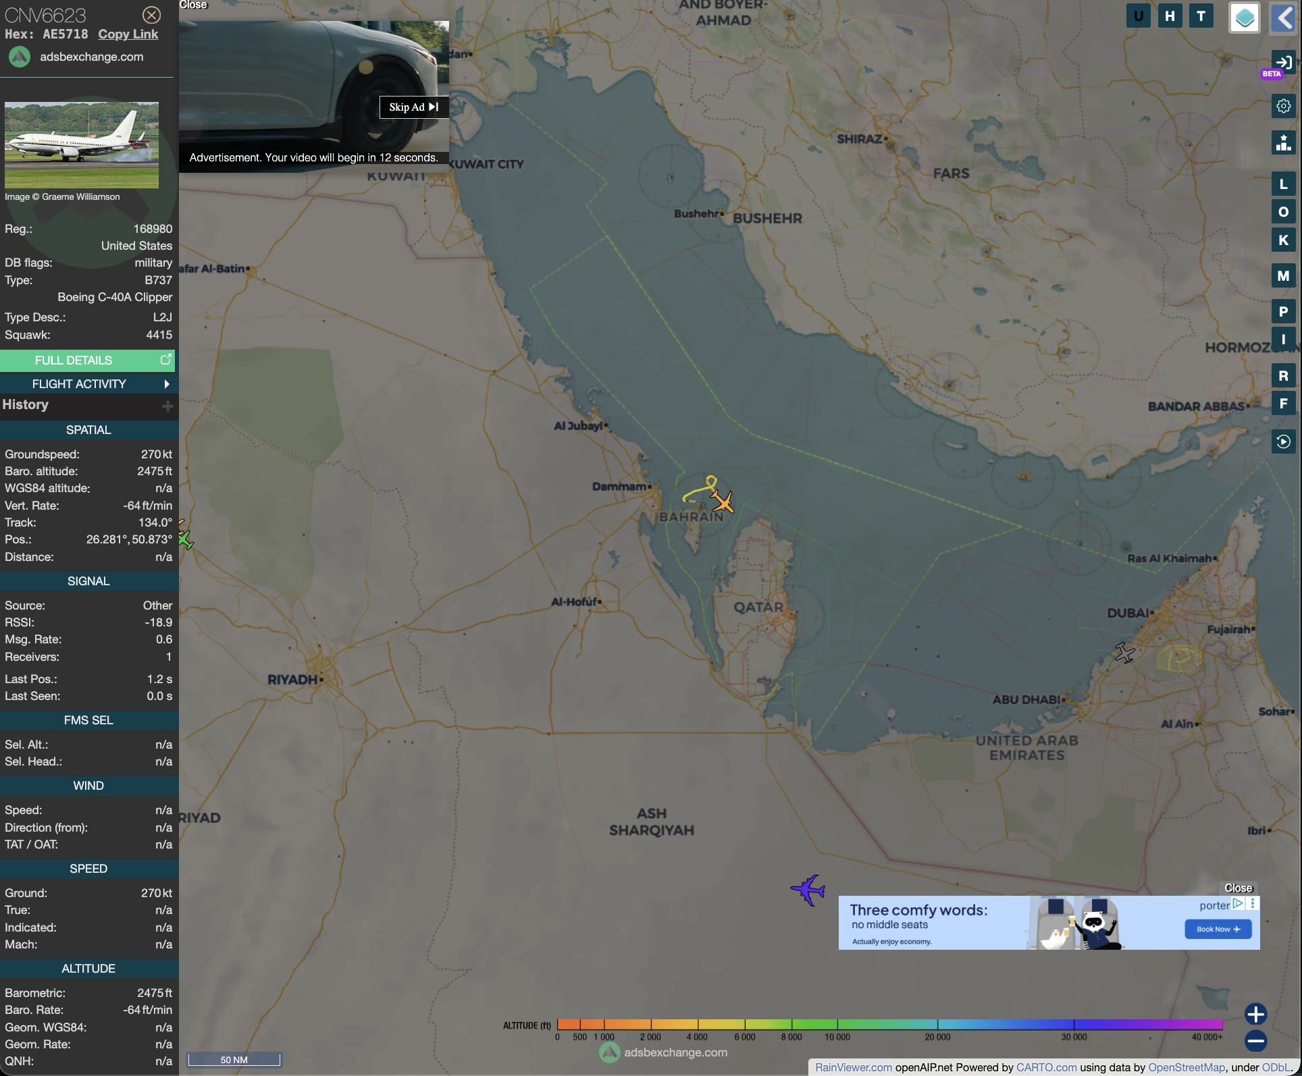Toggle the L map button
This screenshot has height=1076, width=1302.
point(1283,184)
